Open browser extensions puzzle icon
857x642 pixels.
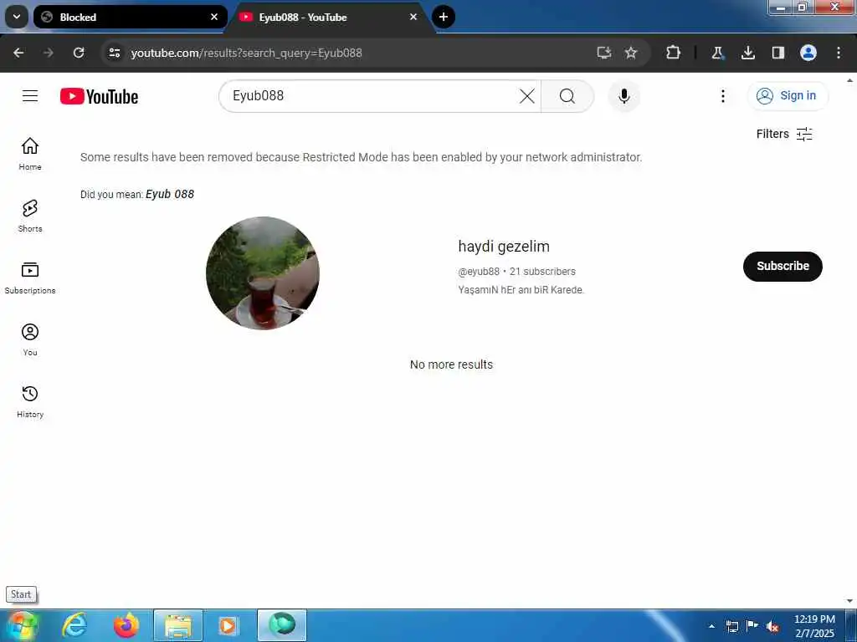674,53
